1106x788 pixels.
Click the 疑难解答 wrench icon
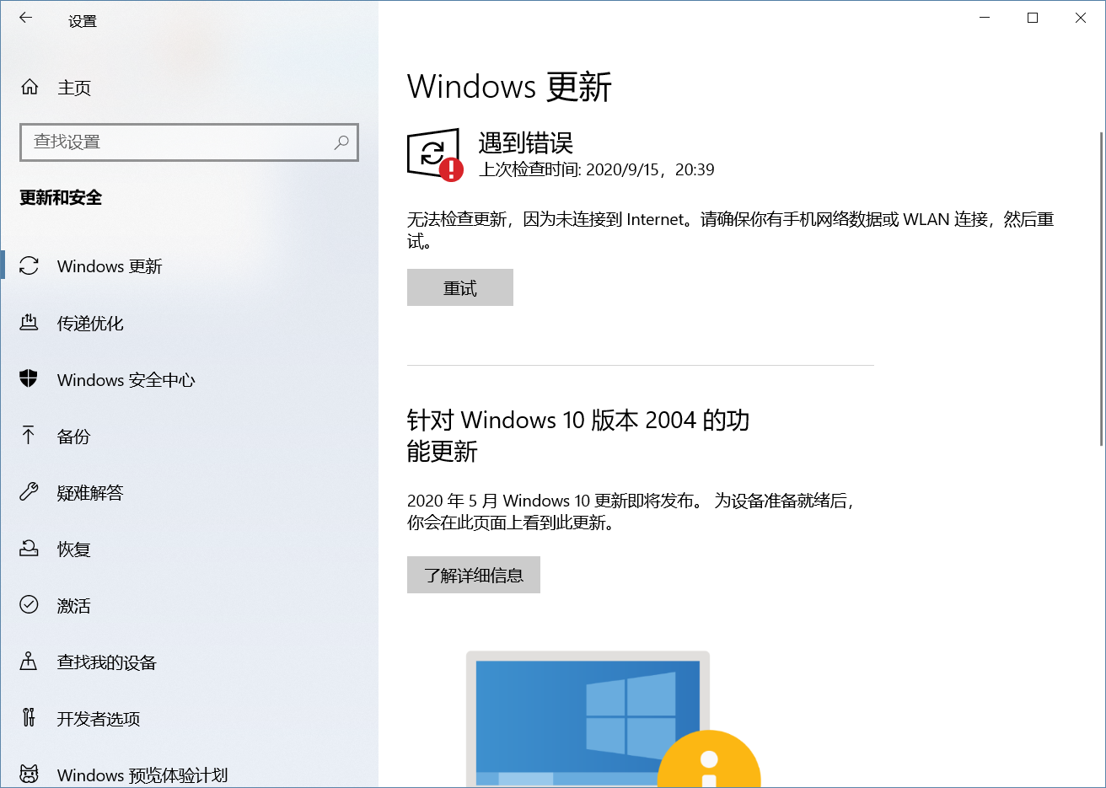pyautogui.click(x=29, y=492)
